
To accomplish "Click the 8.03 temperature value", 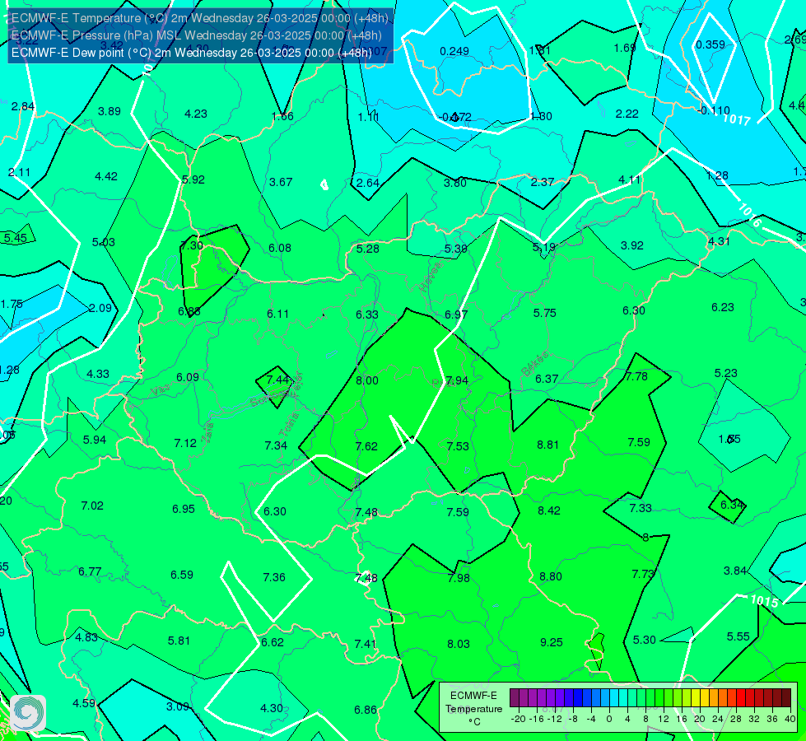I will [x=458, y=644].
